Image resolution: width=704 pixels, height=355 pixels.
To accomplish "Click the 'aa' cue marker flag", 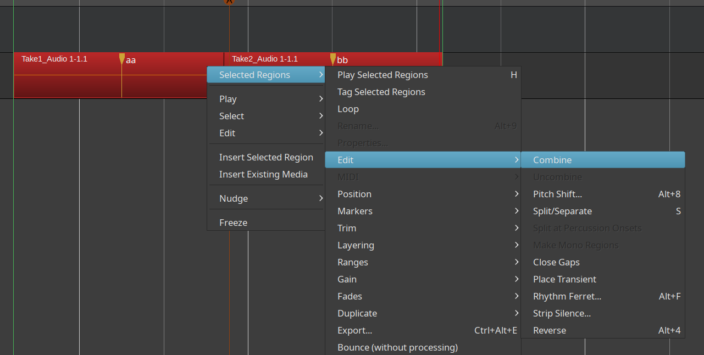I will click(122, 59).
